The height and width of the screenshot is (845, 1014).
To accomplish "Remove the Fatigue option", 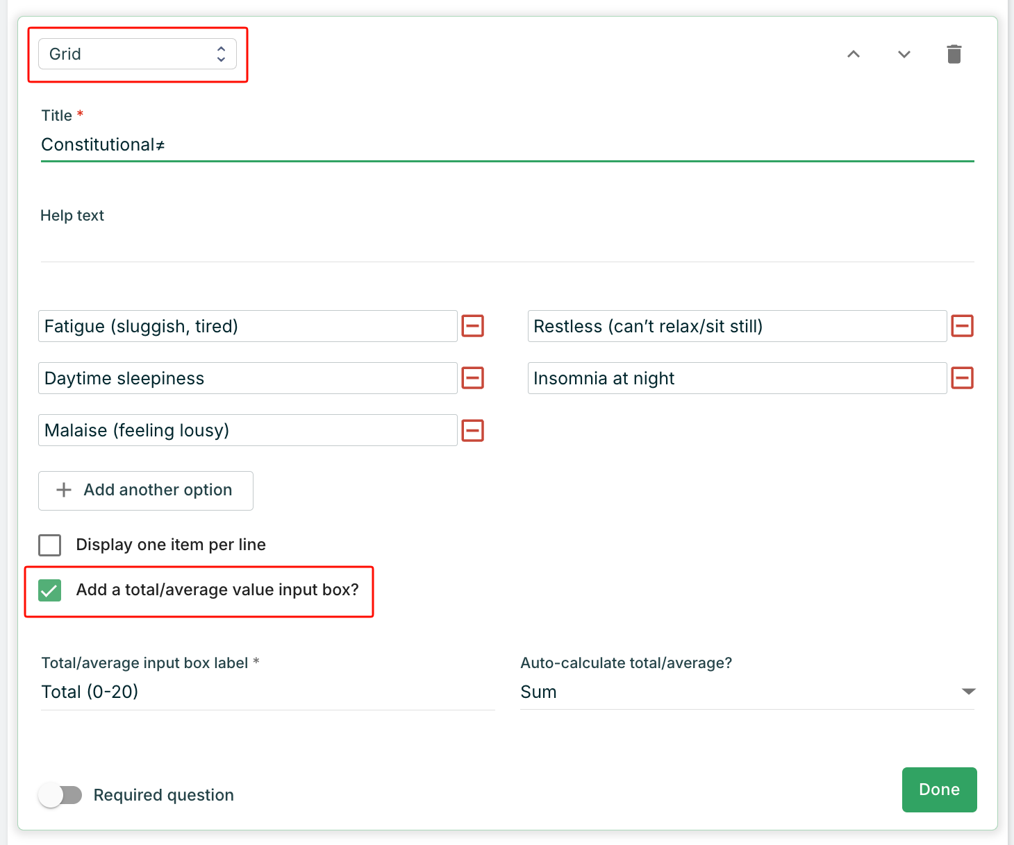I will click(x=473, y=326).
